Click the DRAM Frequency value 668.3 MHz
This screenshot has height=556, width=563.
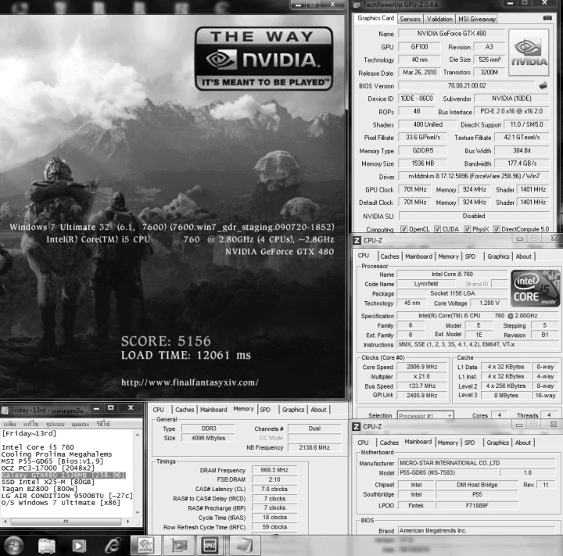(274, 470)
